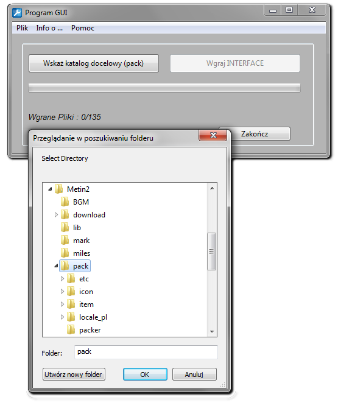Pick the packer folder icon

[x=71, y=329]
